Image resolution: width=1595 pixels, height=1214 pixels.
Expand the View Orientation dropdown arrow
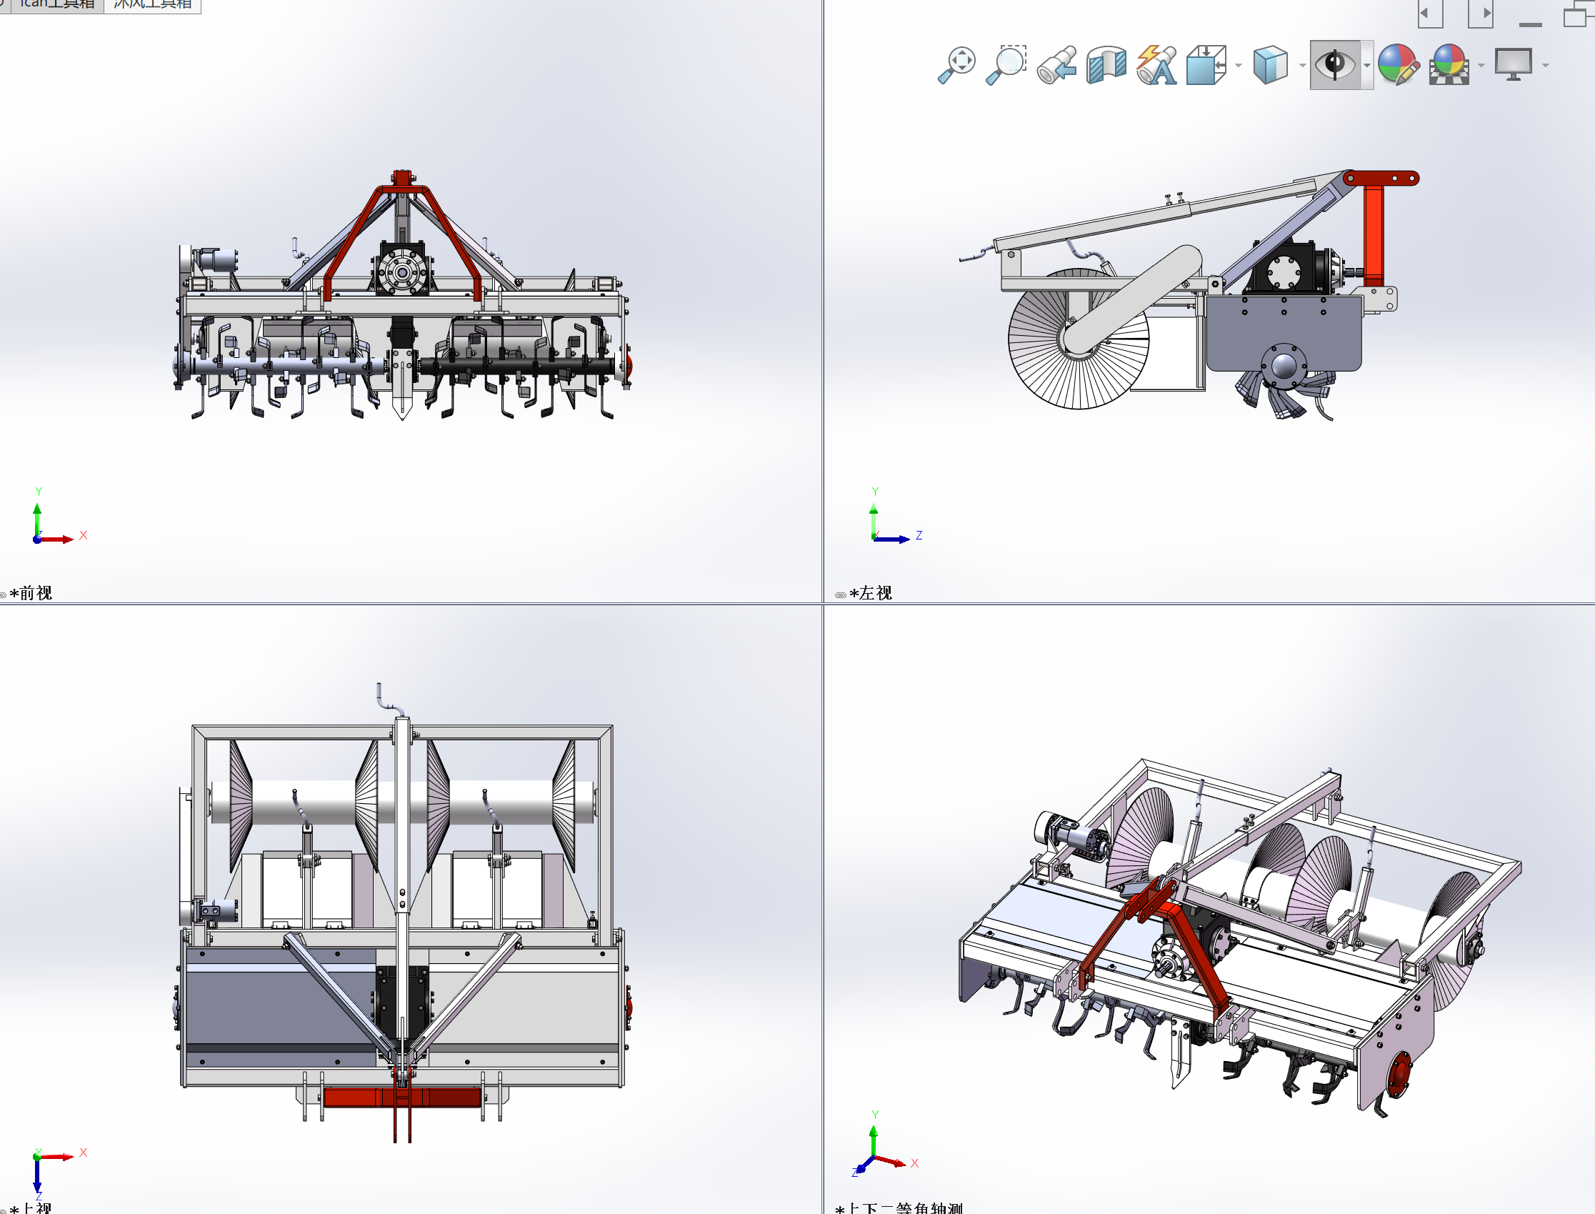[1238, 66]
